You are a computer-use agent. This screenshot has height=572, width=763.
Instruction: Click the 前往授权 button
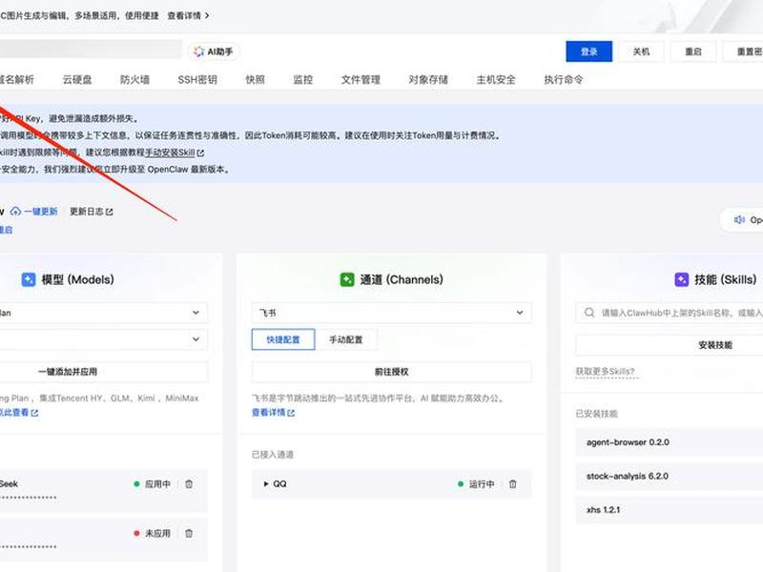click(392, 372)
